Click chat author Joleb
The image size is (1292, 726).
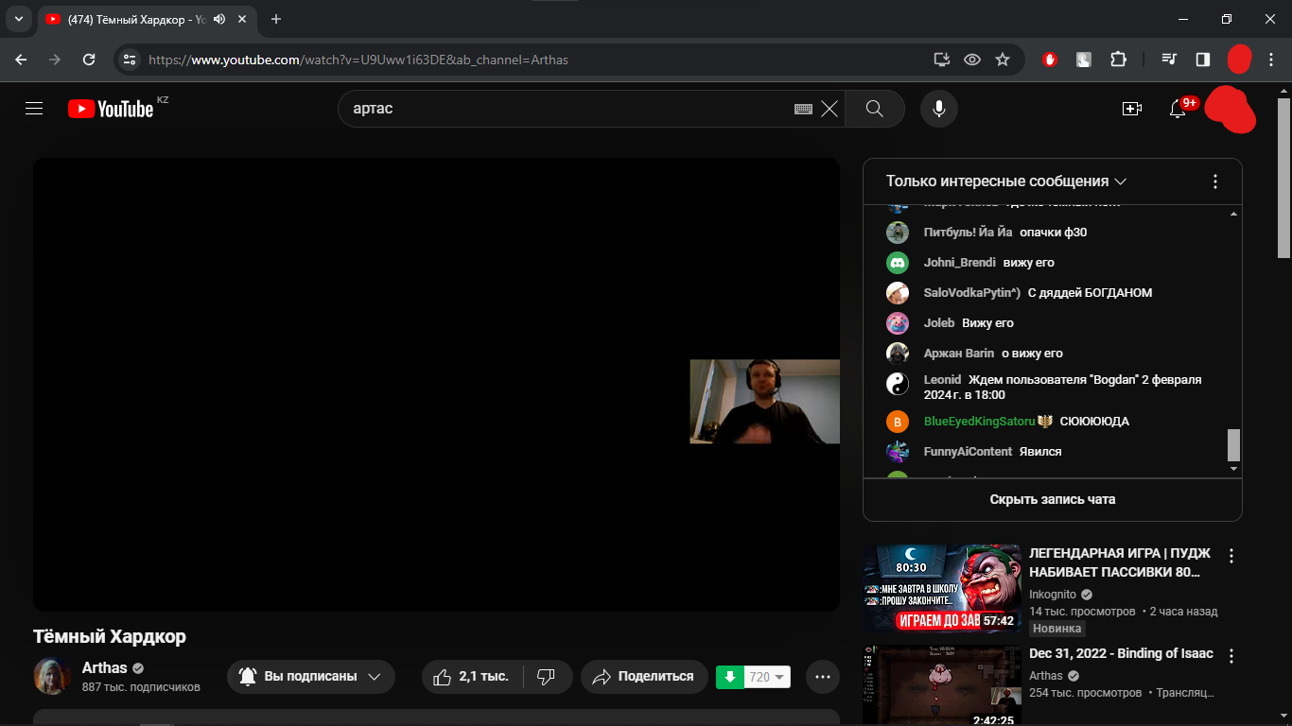pos(939,323)
